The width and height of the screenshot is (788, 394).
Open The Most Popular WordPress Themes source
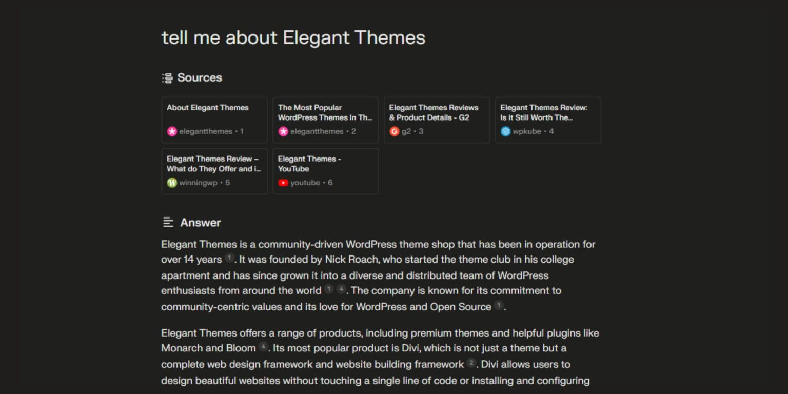325,120
